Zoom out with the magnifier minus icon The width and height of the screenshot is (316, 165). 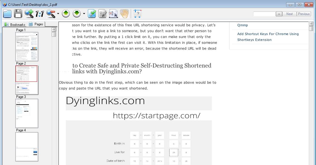51,13
